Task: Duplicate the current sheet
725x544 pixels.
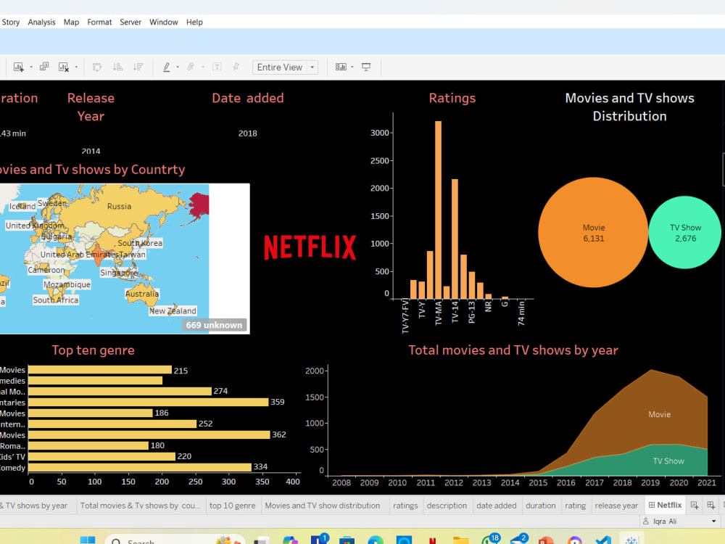Action: coord(44,67)
